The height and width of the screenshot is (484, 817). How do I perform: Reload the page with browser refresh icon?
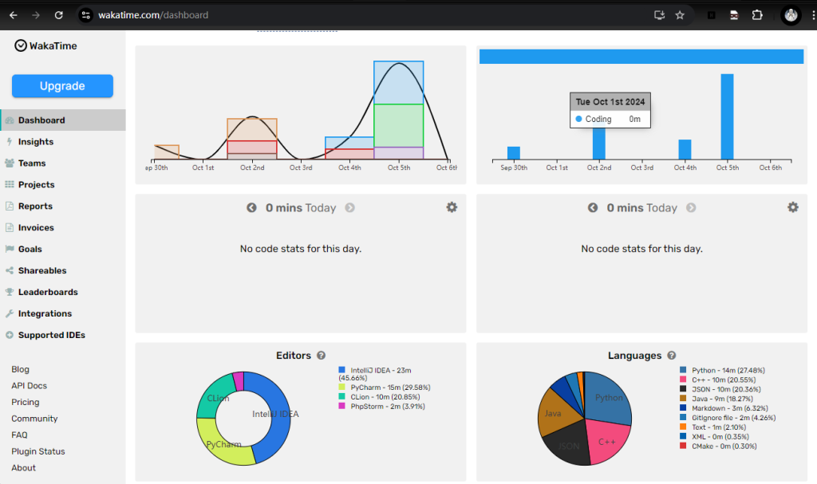[x=58, y=15]
